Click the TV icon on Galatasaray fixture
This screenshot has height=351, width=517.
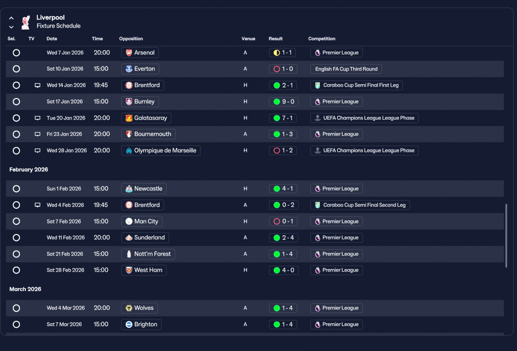[x=38, y=118]
